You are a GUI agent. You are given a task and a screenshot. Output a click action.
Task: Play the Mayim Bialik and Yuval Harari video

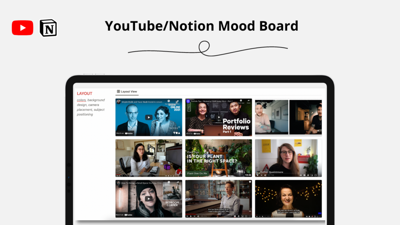[149, 117]
